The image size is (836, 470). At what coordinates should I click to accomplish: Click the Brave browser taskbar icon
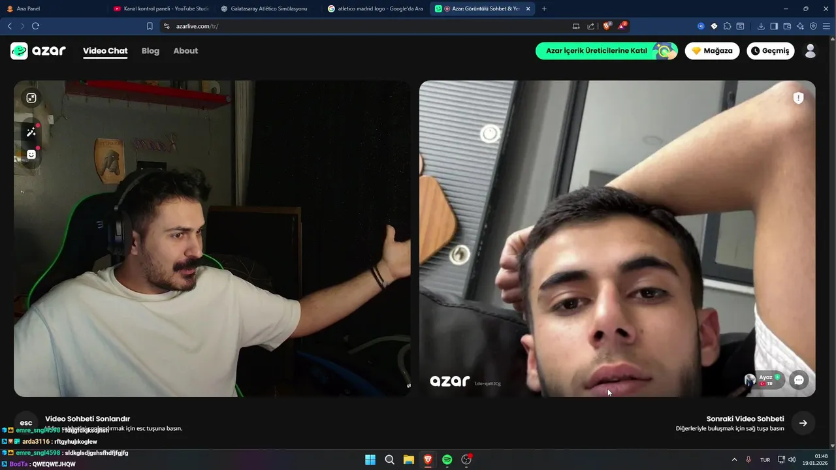point(428,460)
